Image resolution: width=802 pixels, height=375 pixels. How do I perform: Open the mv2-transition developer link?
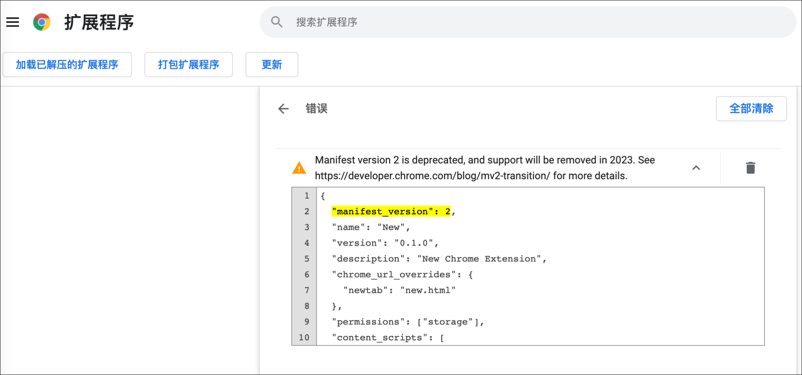[430, 176]
